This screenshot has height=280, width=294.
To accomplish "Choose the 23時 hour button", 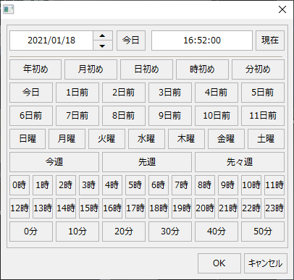I will point(274,208).
